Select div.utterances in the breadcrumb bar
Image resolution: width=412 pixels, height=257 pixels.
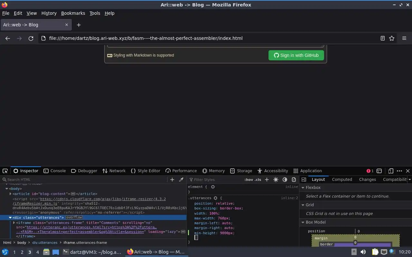(45, 243)
